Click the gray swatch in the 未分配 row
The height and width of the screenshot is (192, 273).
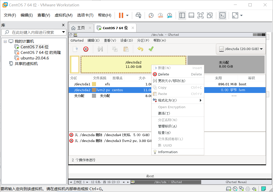point(94,96)
